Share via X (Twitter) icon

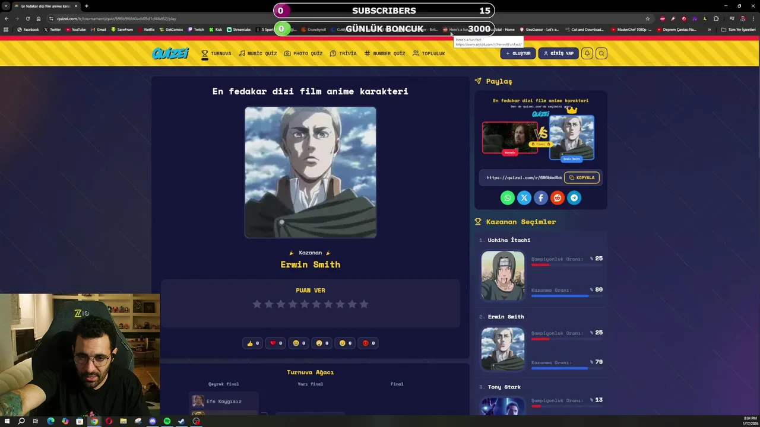524,198
